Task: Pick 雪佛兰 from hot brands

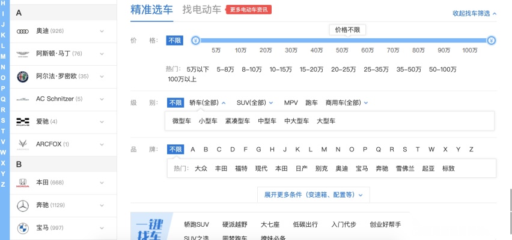Action: [405, 168]
